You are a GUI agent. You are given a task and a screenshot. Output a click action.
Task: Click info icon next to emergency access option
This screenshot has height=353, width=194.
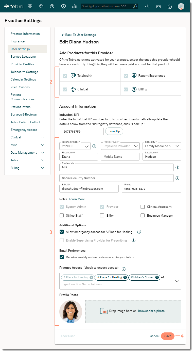(x=139, y=232)
